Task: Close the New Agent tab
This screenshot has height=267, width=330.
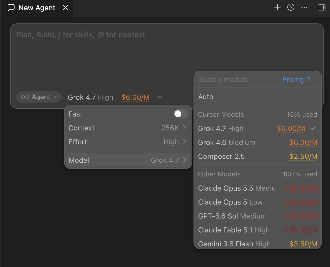Action: pyautogui.click(x=65, y=8)
